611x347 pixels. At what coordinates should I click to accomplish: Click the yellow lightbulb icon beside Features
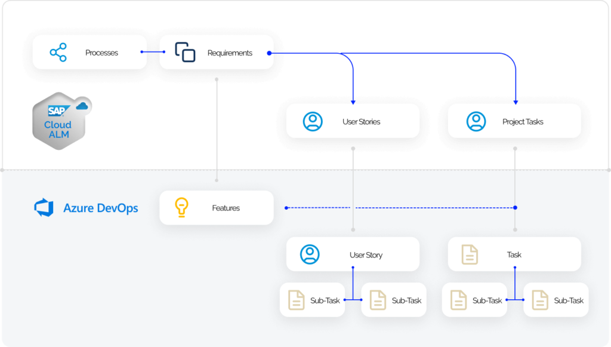tap(181, 207)
